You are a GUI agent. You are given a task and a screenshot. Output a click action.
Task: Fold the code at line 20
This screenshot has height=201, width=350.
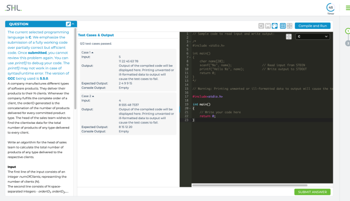click(x=190, y=109)
